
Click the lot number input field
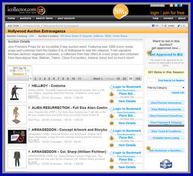pyautogui.click(x=152, y=80)
